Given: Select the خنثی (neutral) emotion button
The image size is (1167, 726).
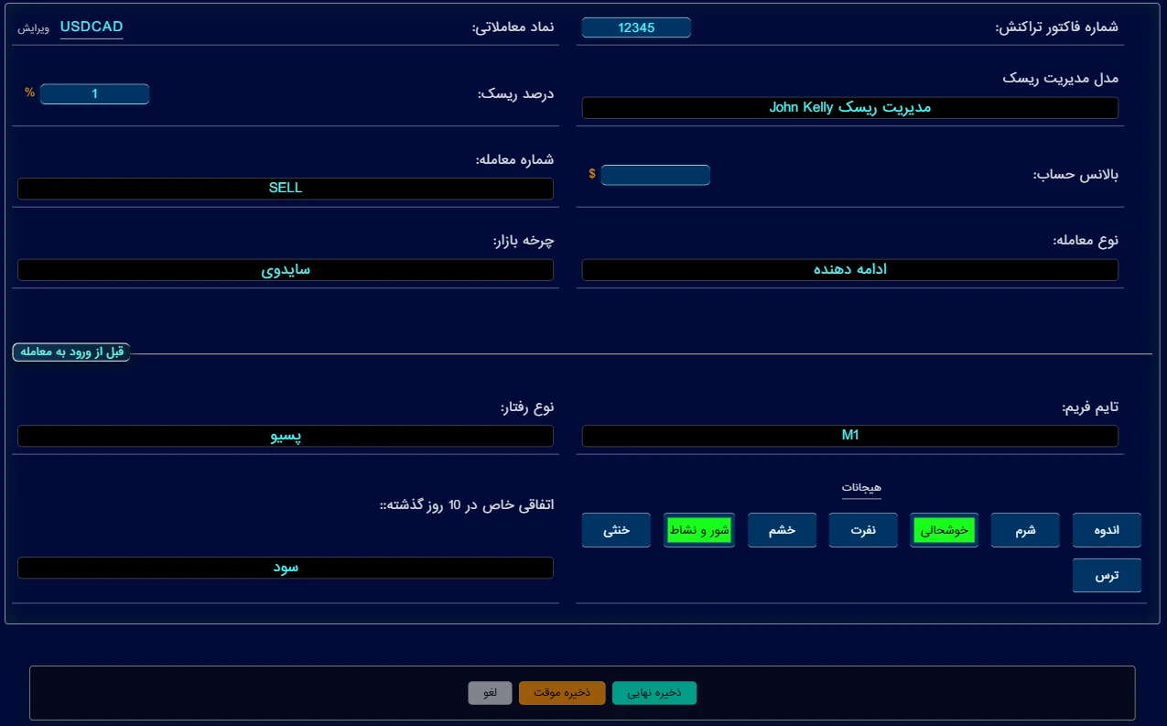Looking at the screenshot, I should [616, 530].
